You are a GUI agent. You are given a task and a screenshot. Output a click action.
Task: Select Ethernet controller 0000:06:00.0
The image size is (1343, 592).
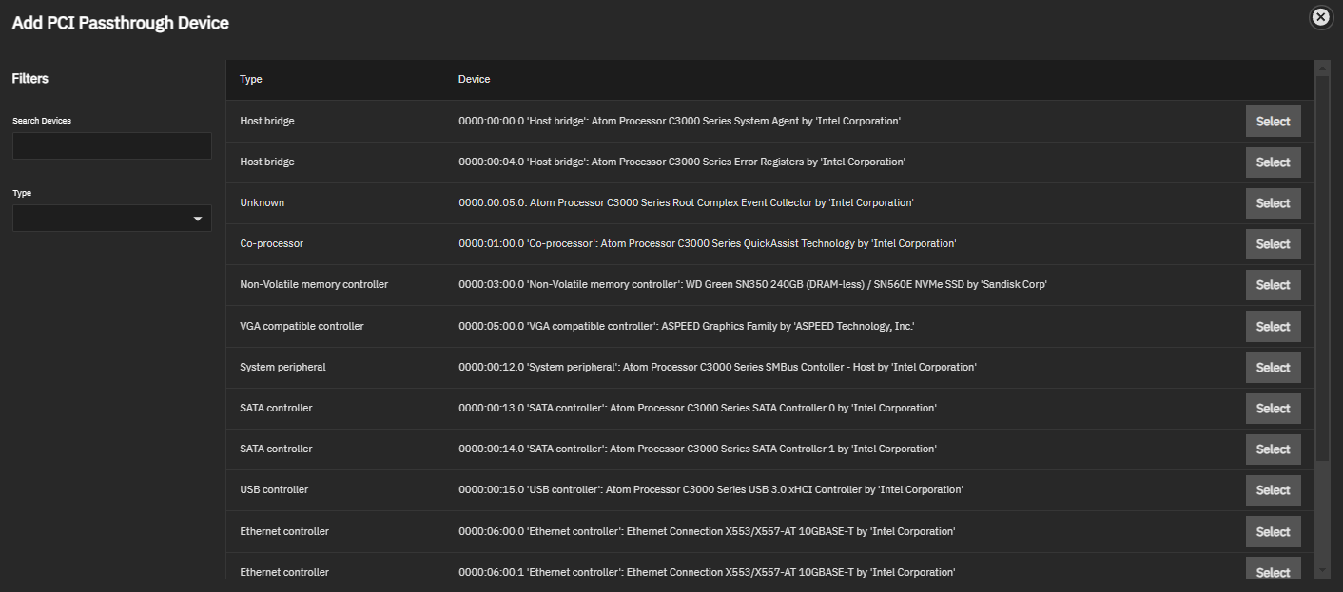point(1273,532)
